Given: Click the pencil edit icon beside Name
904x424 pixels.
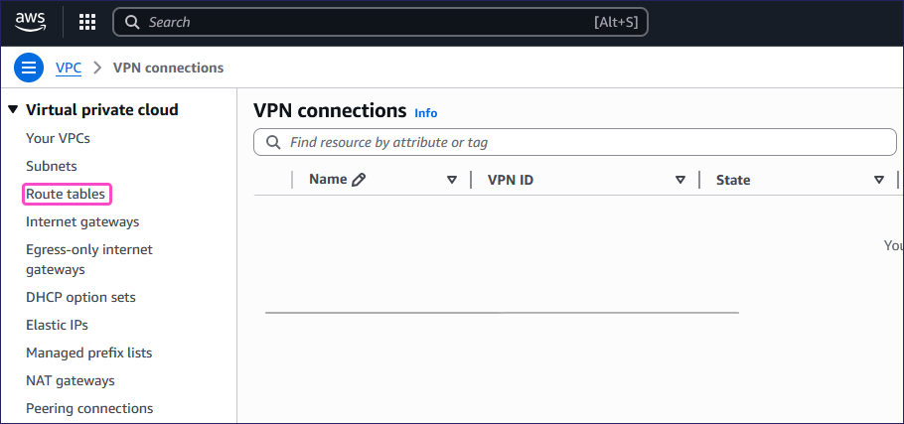Looking at the screenshot, I should 359,180.
